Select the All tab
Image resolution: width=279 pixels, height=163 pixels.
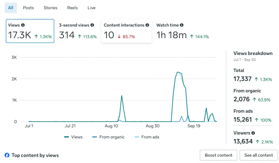[11, 8]
